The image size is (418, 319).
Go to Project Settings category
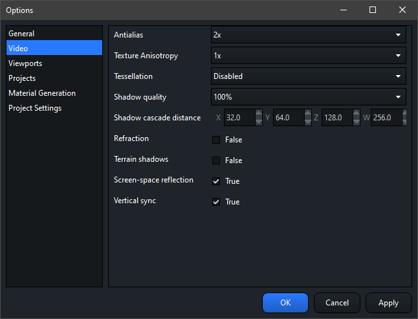pyautogui.click(x=35, y=108)
